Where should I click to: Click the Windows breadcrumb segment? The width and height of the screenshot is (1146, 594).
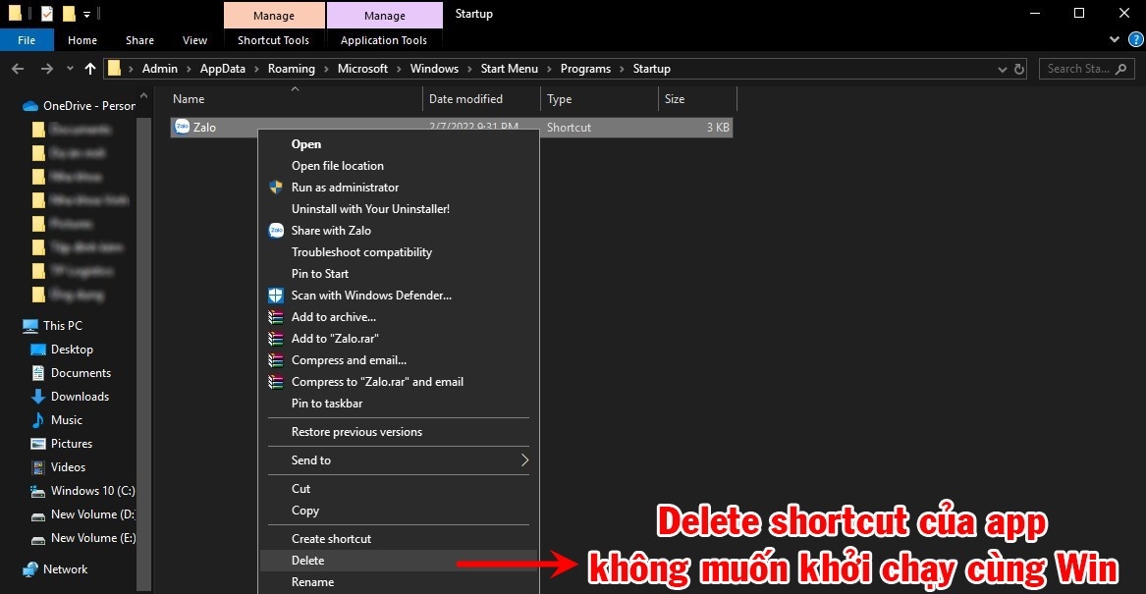coord(434,69)
